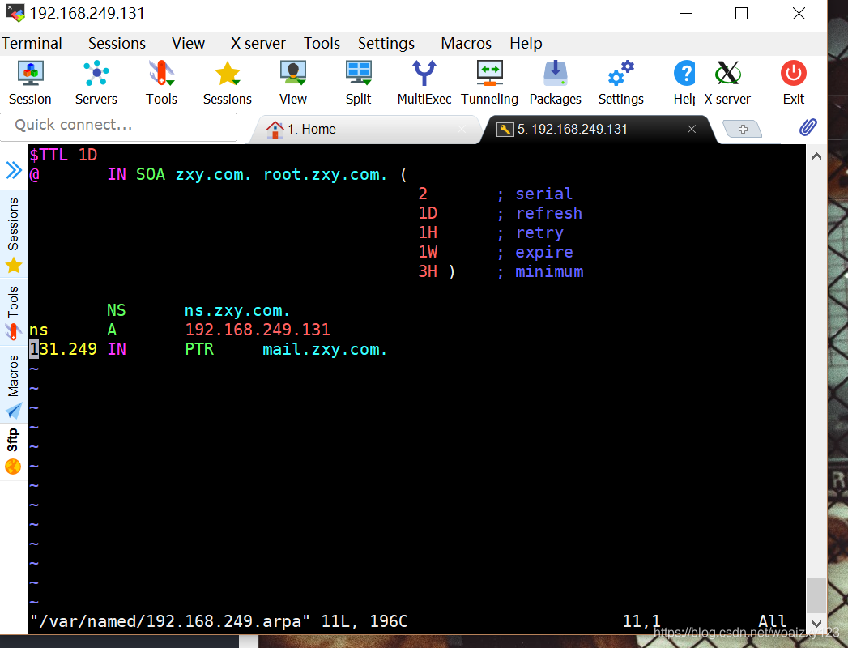Open the Sessions side panel tab
The image size is (848, 648).
[14, 234]
